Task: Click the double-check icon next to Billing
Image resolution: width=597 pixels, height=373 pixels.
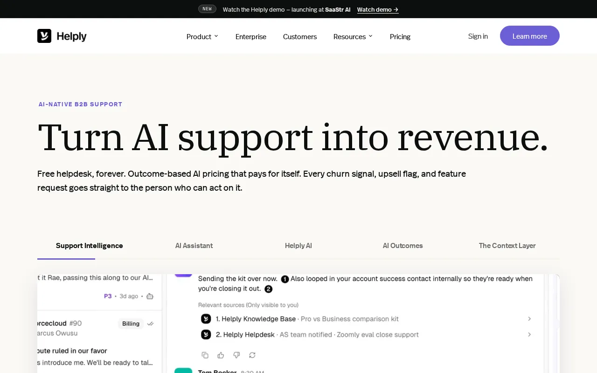Action: click(150, 324)
